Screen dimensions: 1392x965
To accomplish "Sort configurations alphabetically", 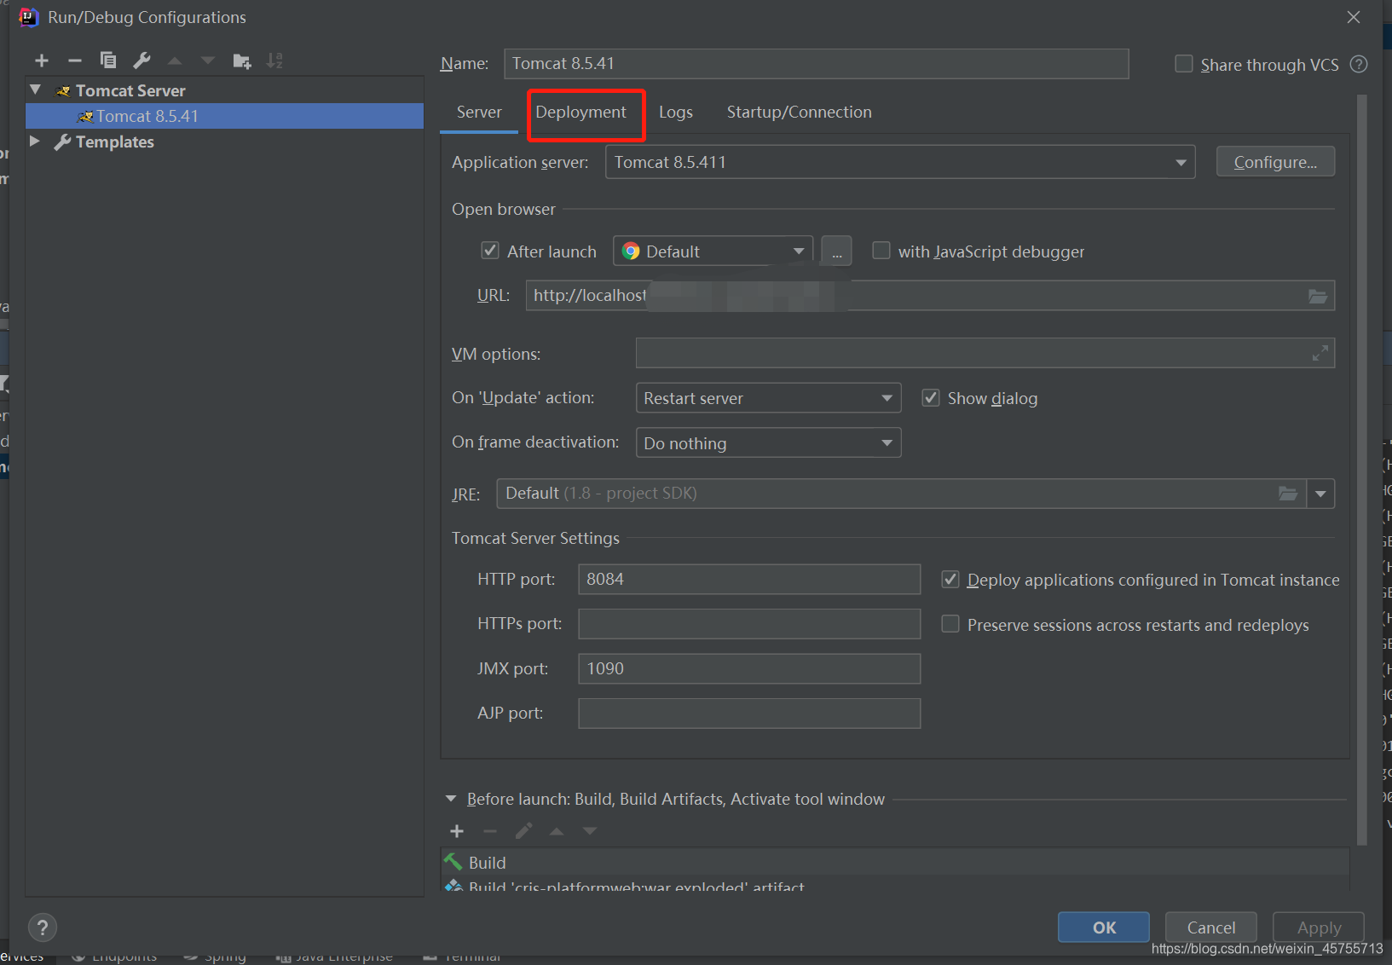I will pyautogui.click(x=274, y=61).
